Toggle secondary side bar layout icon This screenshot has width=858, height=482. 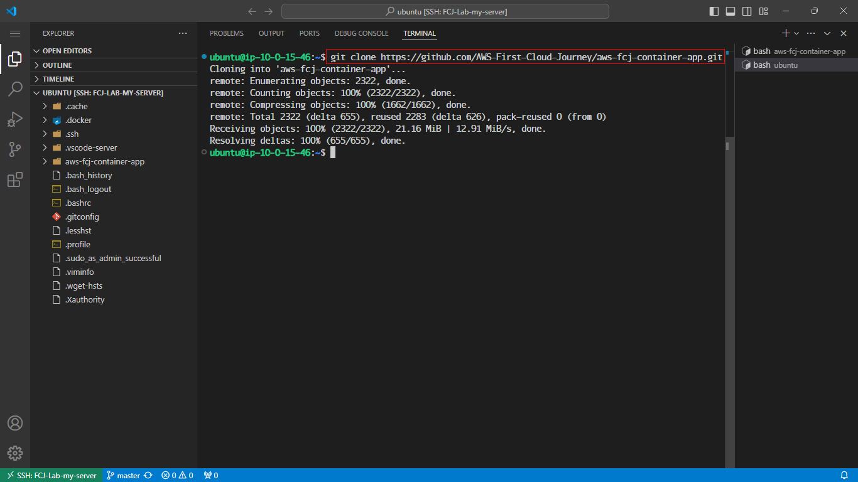coord(747,11)
